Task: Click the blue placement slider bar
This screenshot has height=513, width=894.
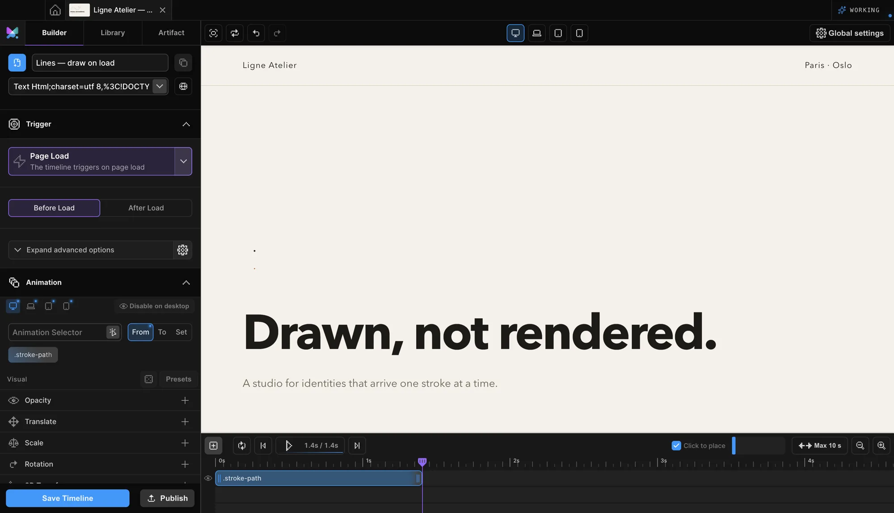Action: coord(734,446)
